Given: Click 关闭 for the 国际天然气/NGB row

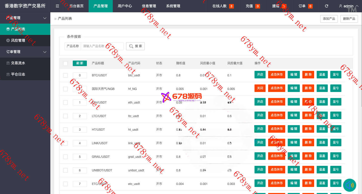Looking at the screenshot, I should 260,88.
